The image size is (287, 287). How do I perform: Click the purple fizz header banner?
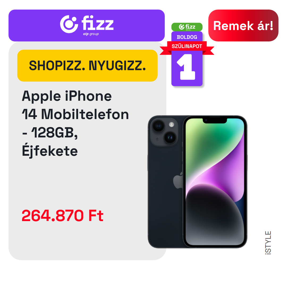87,26
